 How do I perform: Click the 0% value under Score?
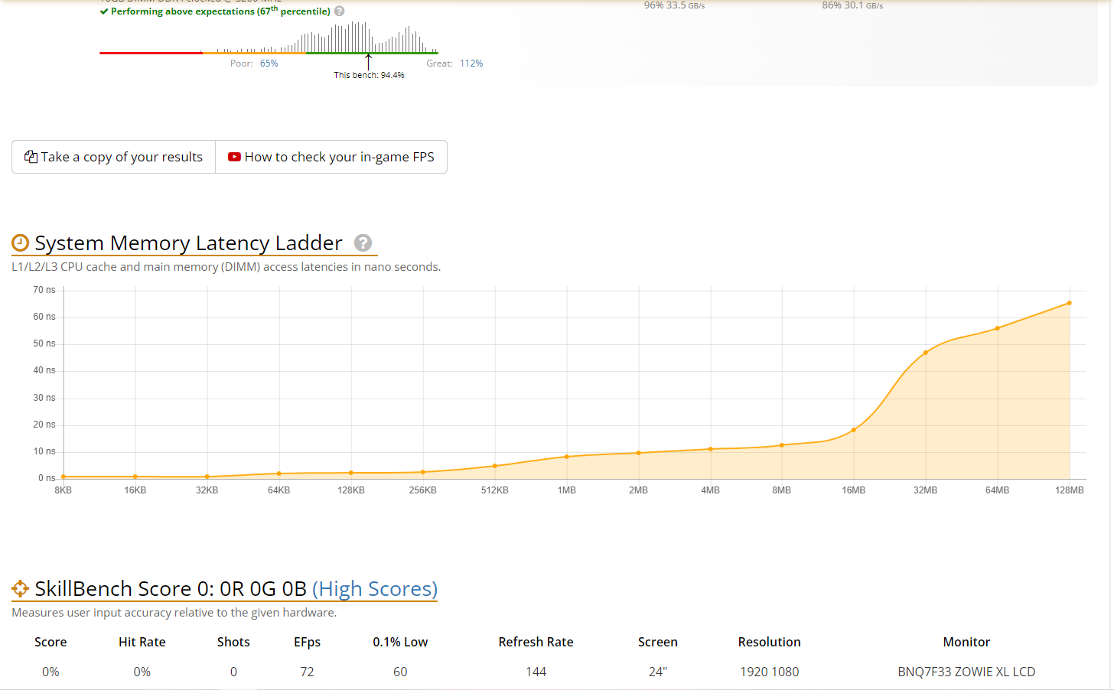pos(50,672)
